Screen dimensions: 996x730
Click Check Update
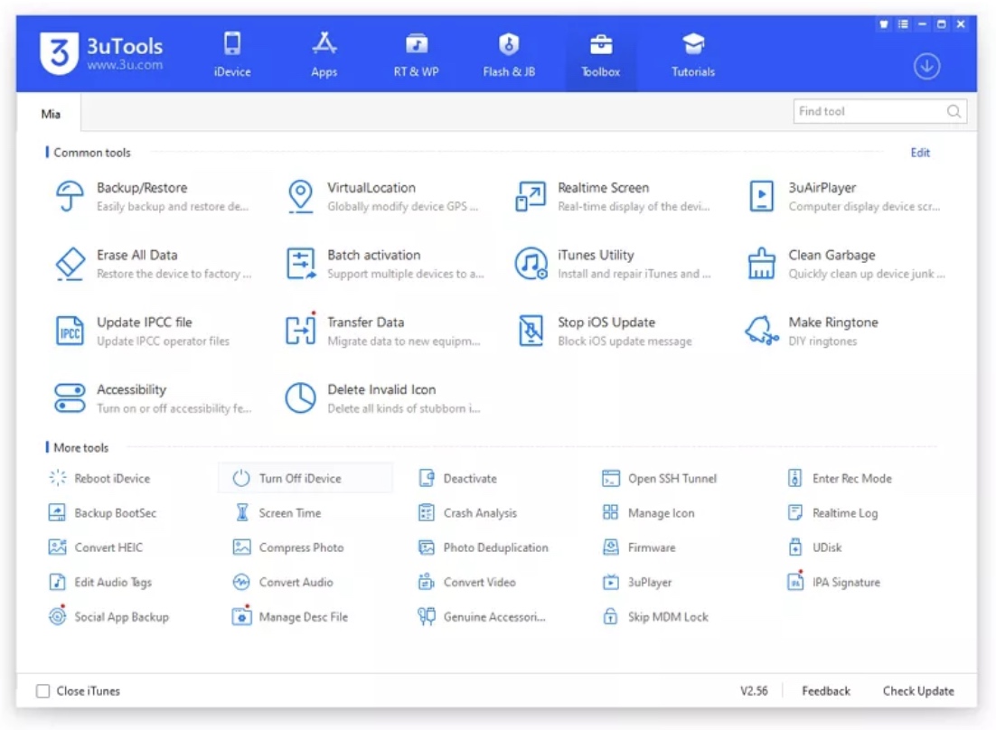pyautogui.click(x=918, y=690)
